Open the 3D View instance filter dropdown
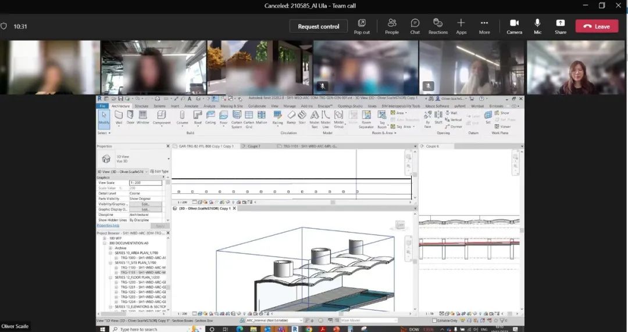Viewport: 628px width, 332px height. pyautogui.click(x=146, y=172)
